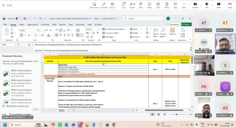This screenshot has width=236, height=128.
Task: Click the red Font Color swatch
Action: pos(48,35)
